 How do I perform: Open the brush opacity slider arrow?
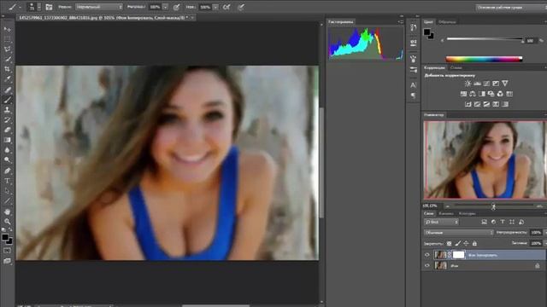(165, 7)
